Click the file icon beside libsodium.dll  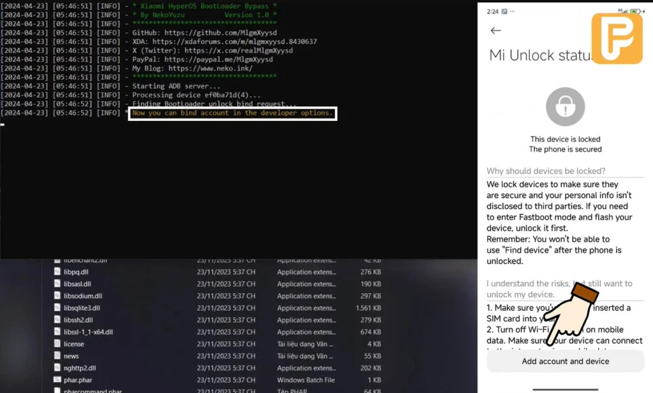(57, 296)
